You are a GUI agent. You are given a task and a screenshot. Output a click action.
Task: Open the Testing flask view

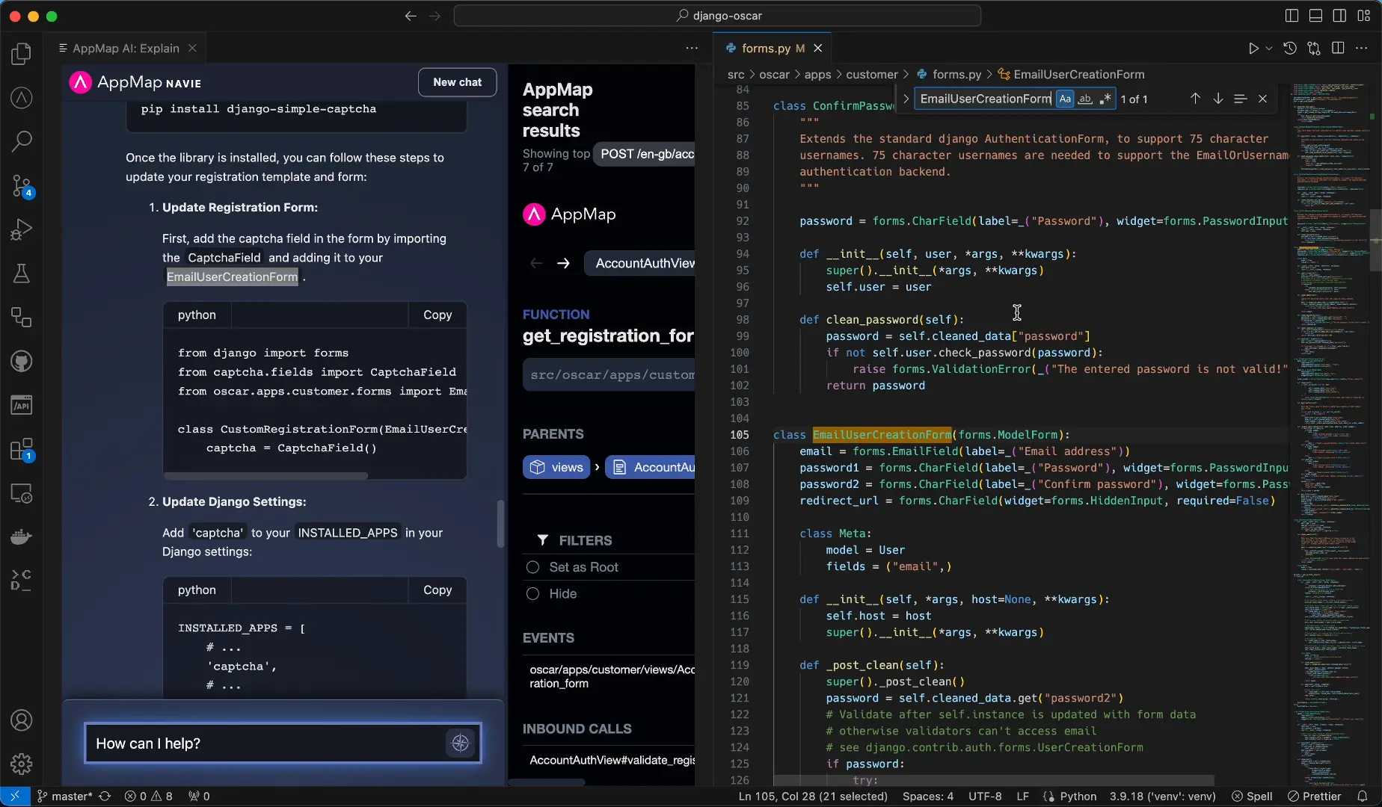tap(22, 273)
